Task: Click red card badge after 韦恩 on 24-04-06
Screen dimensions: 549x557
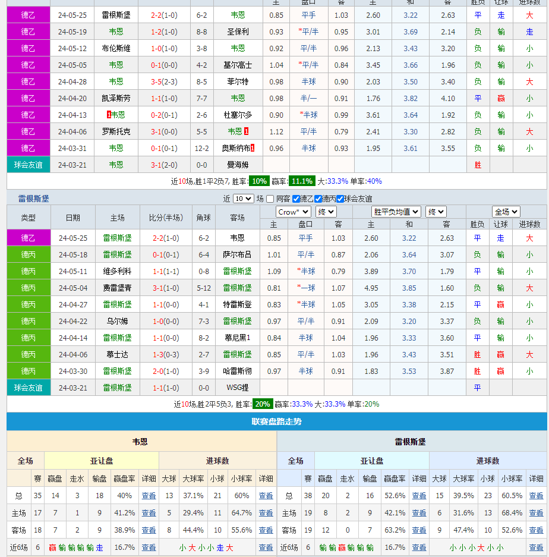Action: [246, 131]
